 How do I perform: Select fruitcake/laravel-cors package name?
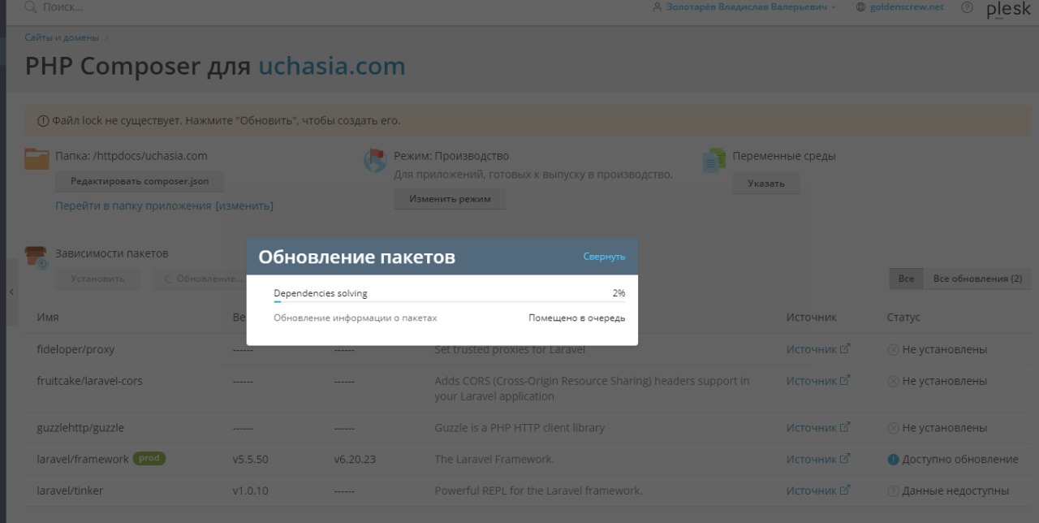pos(89,380)
